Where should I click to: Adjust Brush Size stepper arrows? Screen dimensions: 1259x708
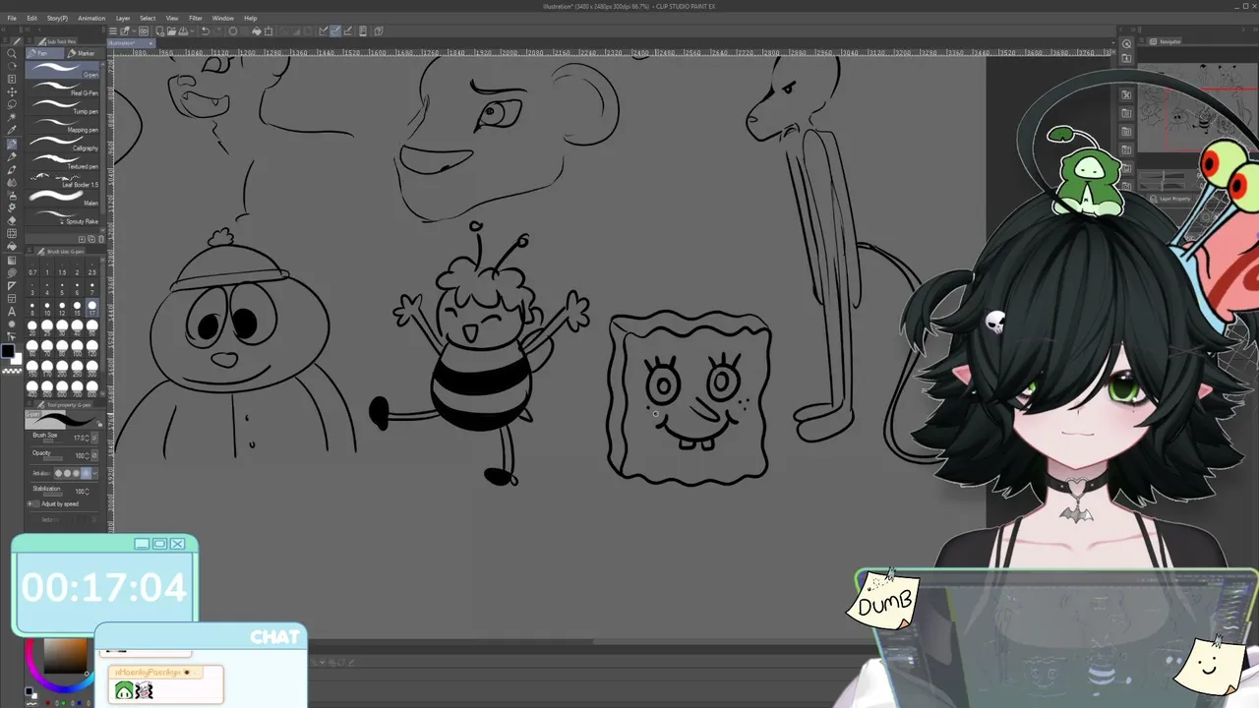coord(88,438)
